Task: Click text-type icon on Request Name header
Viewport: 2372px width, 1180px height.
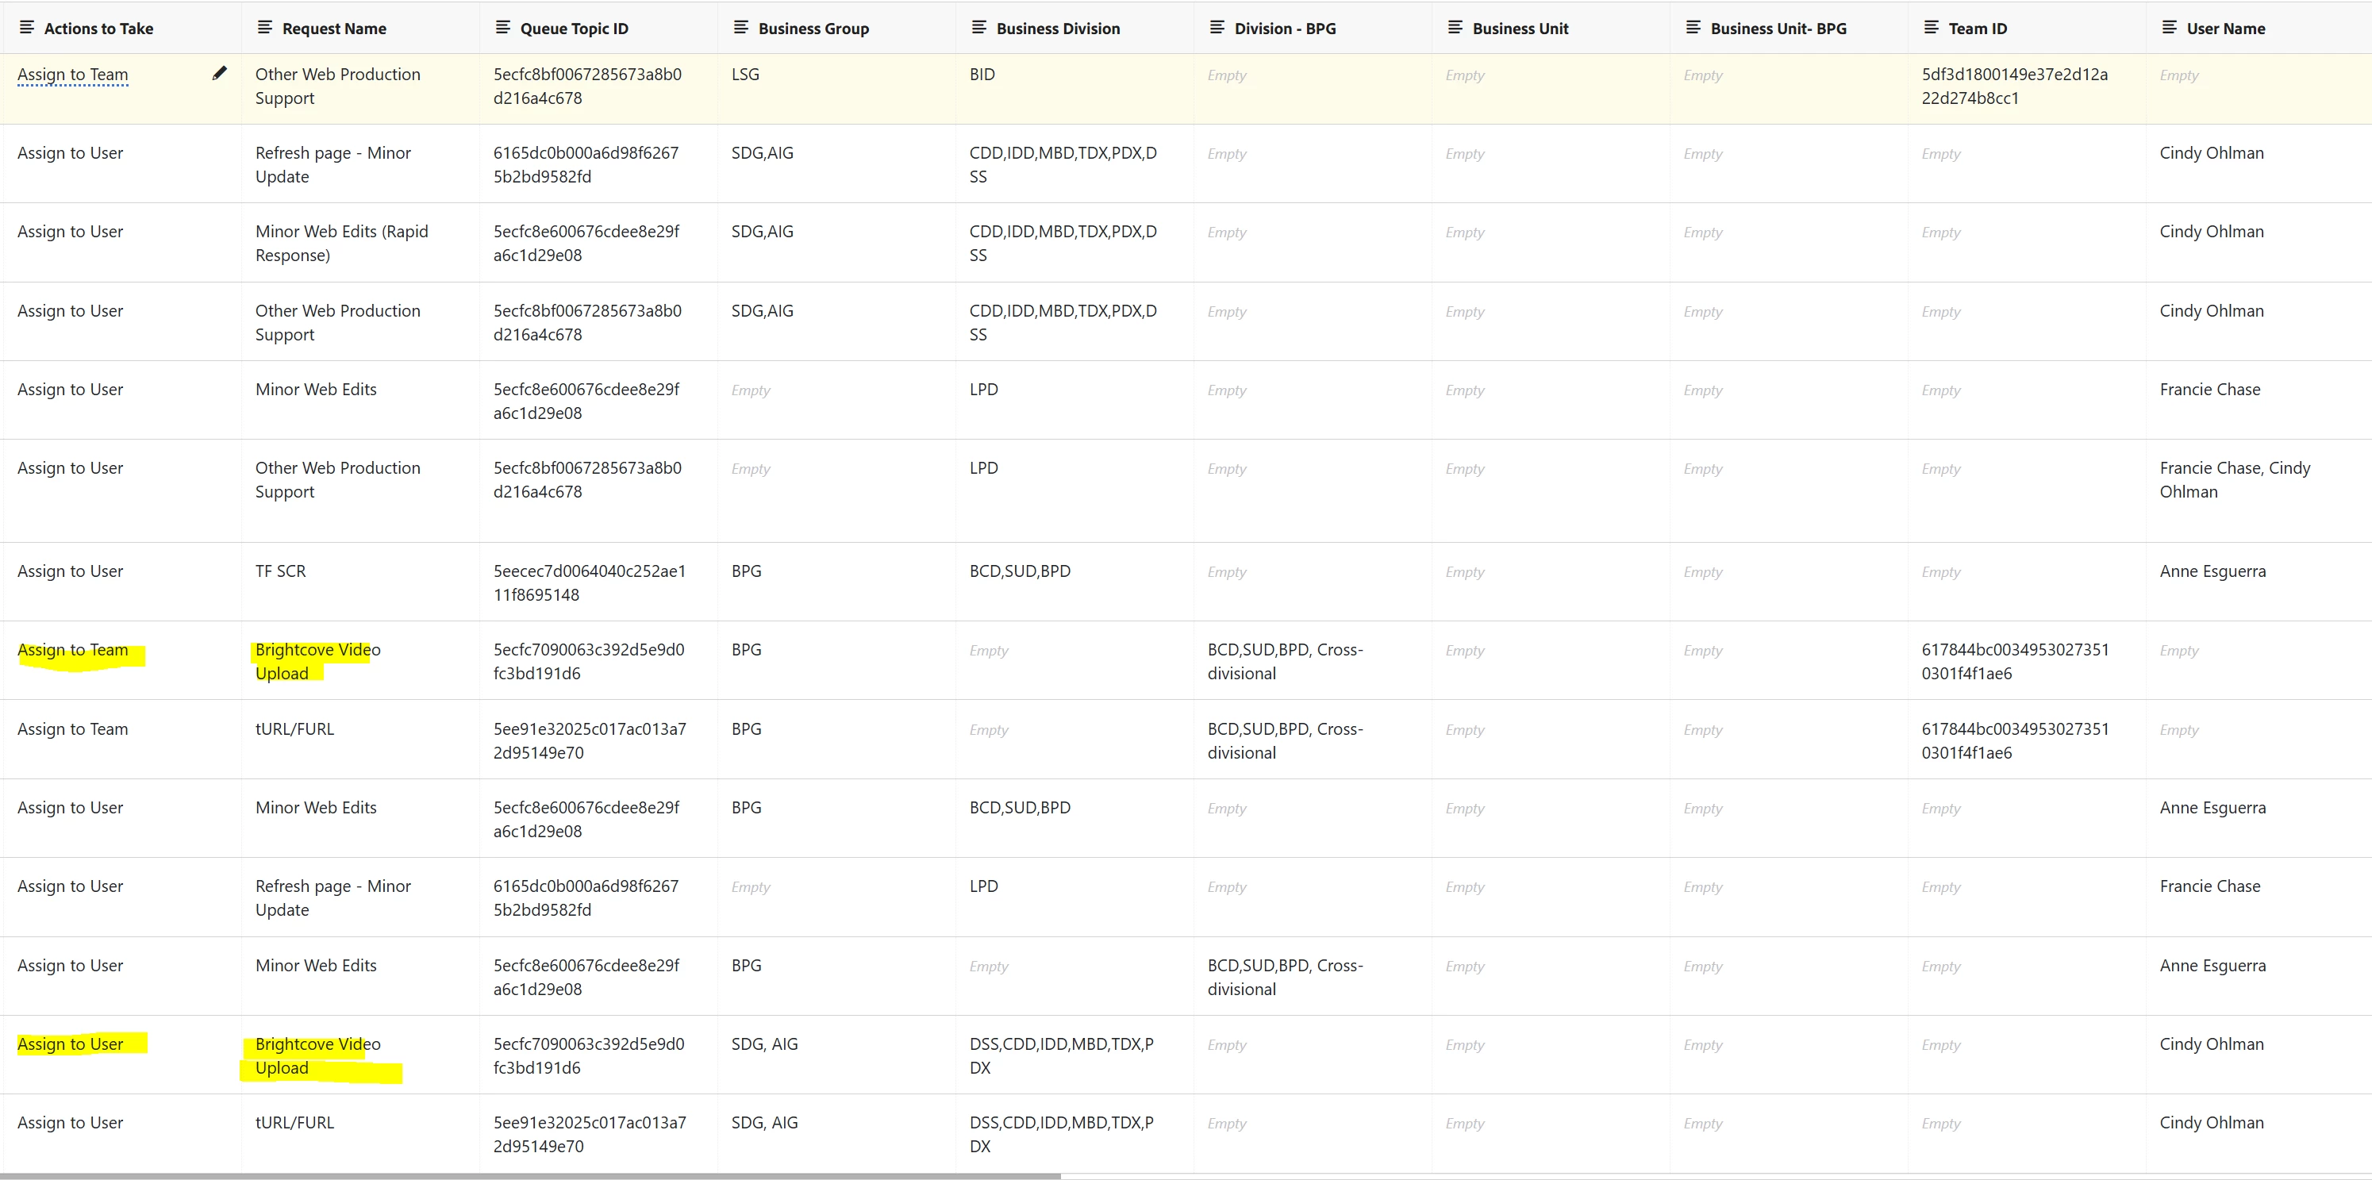Action: pyautogui.click(x=265, y=28)
